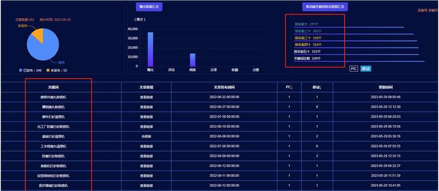Select keyword 工字钢抛丸清理机

tap(53, 147)
